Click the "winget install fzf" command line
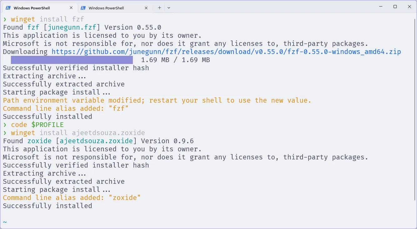417x229 pixels. (x=43, y=19)
